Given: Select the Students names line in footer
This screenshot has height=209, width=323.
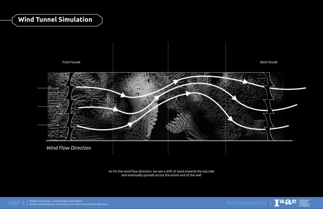Looking at the screenshot, I should [56, 201].
